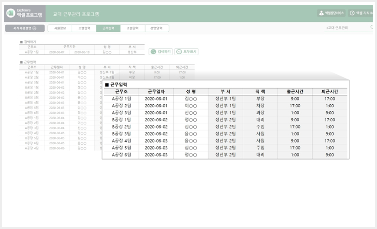Click the bizforms Excel logo icon

(x=10, y=13)
